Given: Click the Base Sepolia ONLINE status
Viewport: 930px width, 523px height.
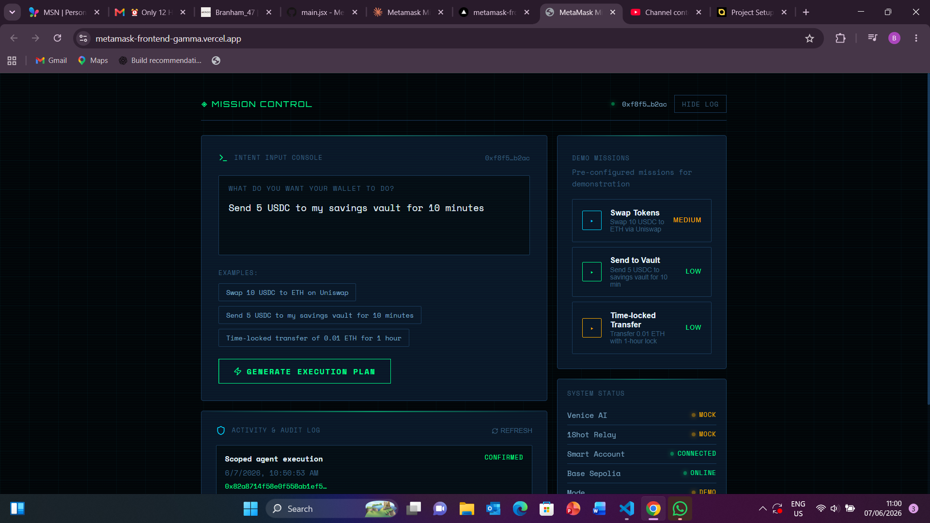Looking at the screenshot, I should coord(699,473).
